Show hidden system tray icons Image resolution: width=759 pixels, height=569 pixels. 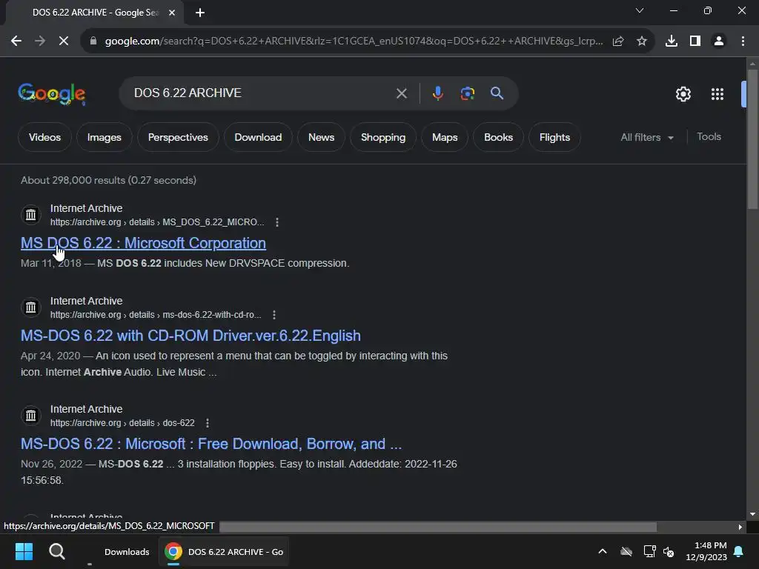(602, 551)
